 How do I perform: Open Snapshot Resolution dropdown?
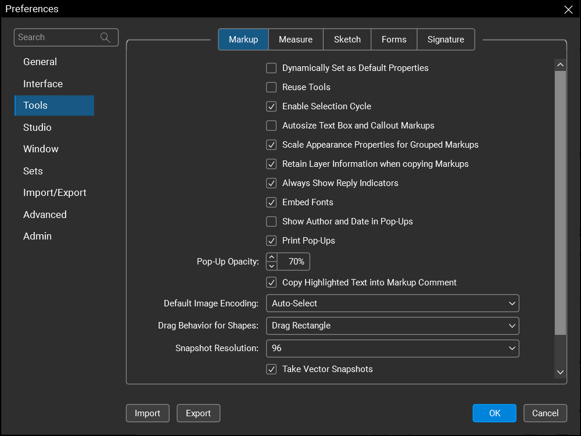coord(392,348)
